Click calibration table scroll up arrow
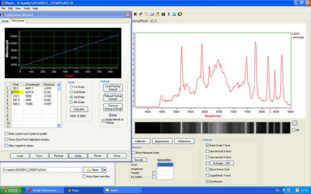The image size is (311, 194). [x=59, y=85]
